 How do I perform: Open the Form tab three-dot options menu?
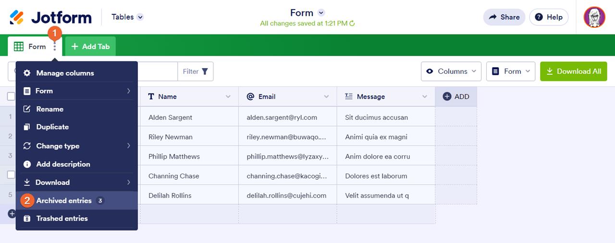[55, 46]
